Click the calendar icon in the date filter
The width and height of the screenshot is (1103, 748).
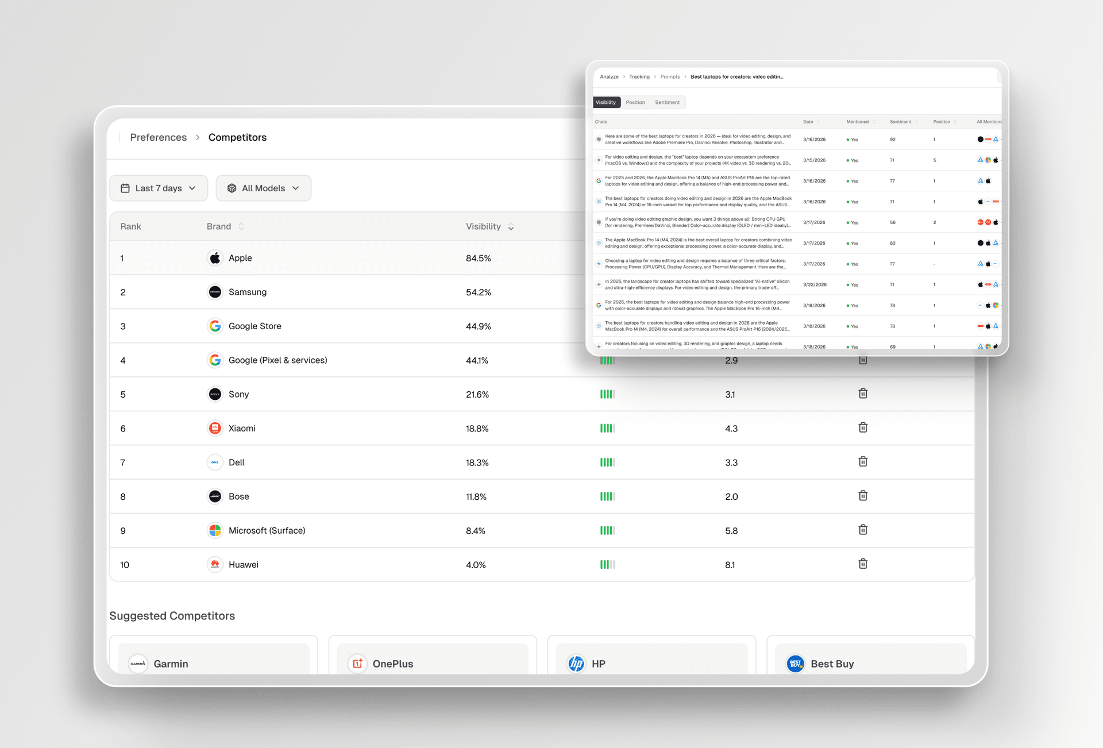(125, 188)
